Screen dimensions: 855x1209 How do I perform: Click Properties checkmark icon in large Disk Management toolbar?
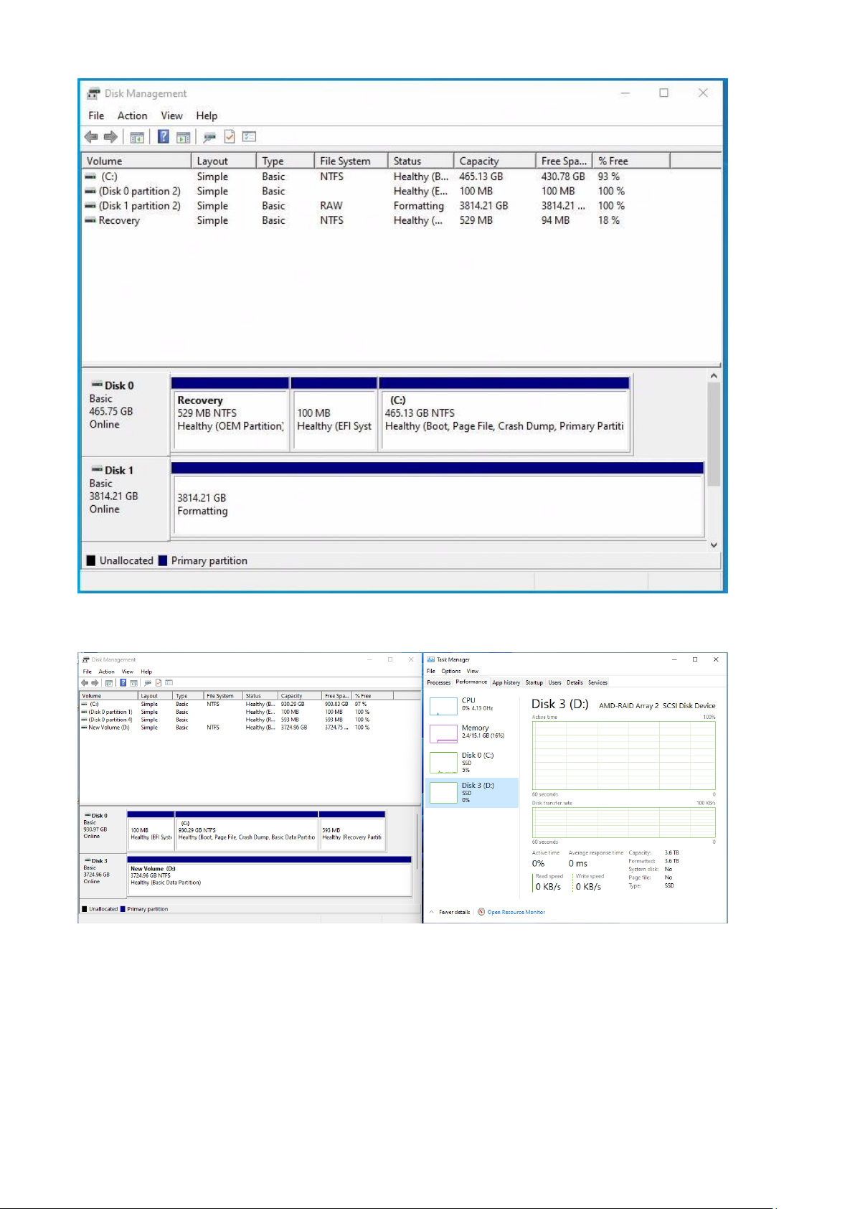230,136
